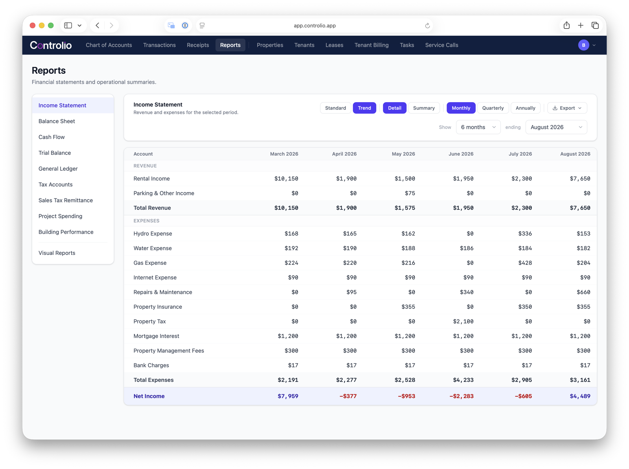Switch to Annually period
The image size is (629, 469).
[x=525, y=108]
